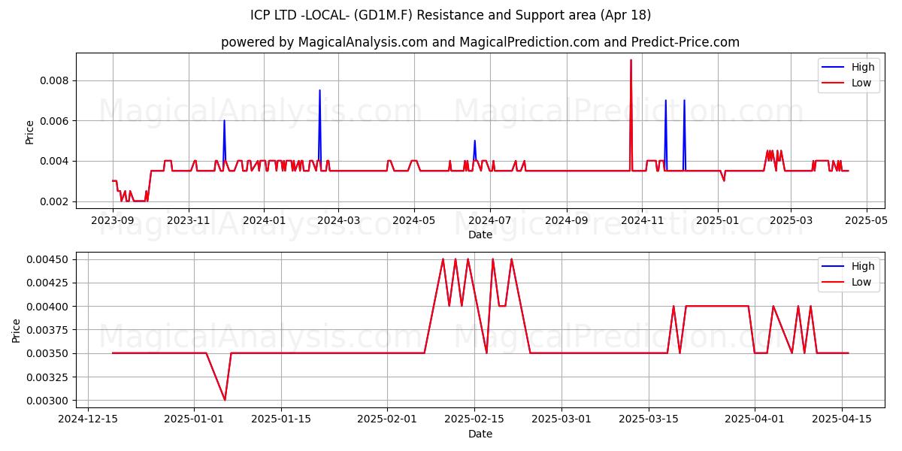Click the upper chart x-axis label '2025-03'
The width and height of the screenshot is (902, 451).
791,219
